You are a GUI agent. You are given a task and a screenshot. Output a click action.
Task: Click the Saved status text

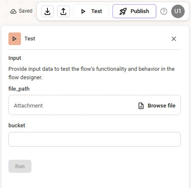click(26, 11)
